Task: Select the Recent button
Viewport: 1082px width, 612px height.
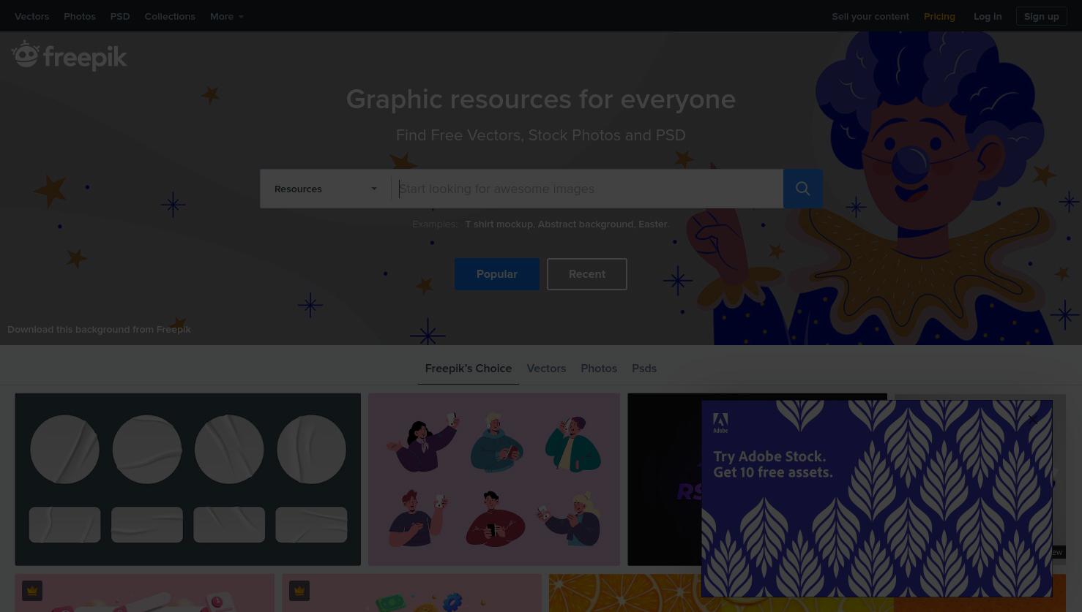Action: pyautogui.click(x=587, y=274)
